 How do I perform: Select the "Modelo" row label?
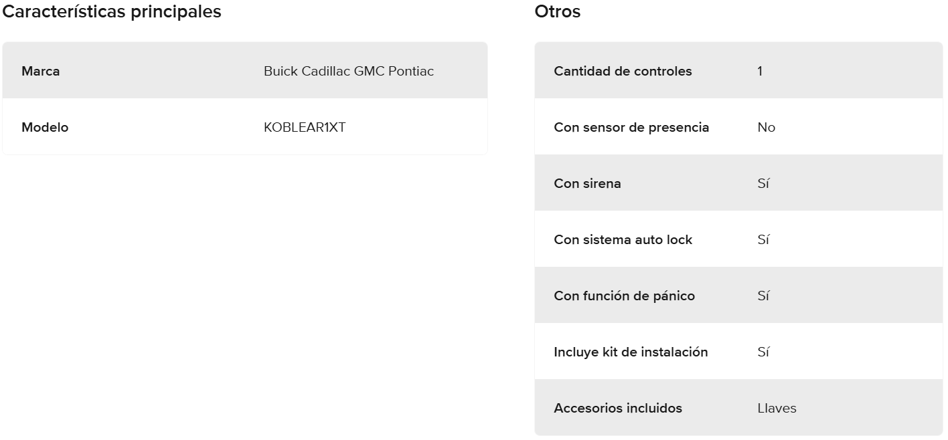[x=45, y=127]
